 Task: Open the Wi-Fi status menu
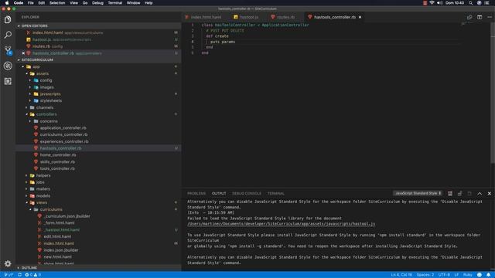point(432,3)
